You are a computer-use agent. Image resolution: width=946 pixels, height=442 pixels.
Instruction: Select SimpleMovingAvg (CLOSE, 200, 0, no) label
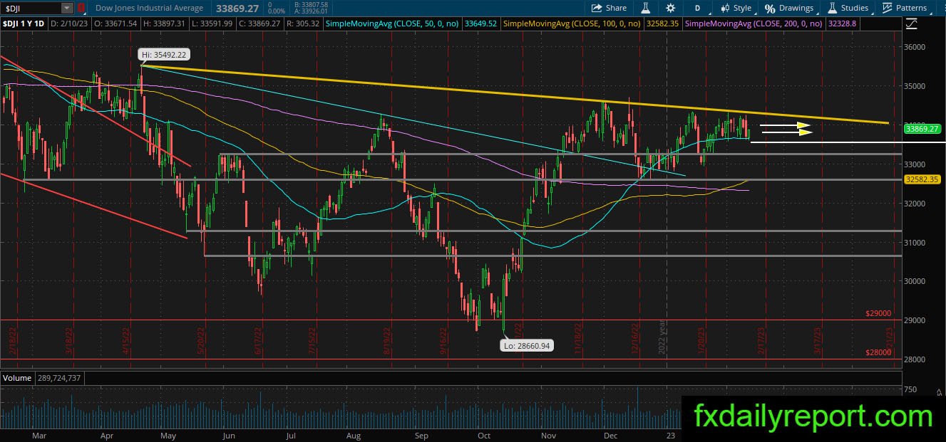(754, 23)
